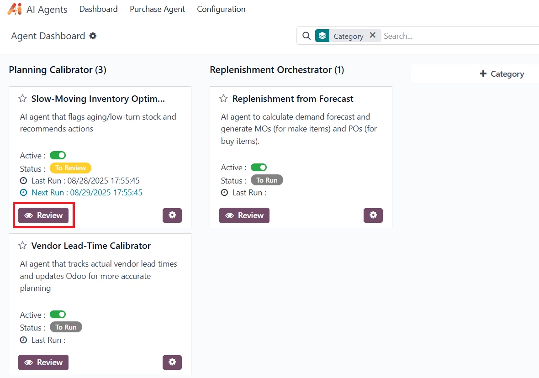Disable the Slow-Moving Inventory agent Active toggle
Screen dimensions: 539x378
click(58, 155)
